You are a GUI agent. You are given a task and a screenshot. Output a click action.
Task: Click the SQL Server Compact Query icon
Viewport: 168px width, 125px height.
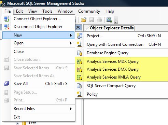[x=79, y=86]
